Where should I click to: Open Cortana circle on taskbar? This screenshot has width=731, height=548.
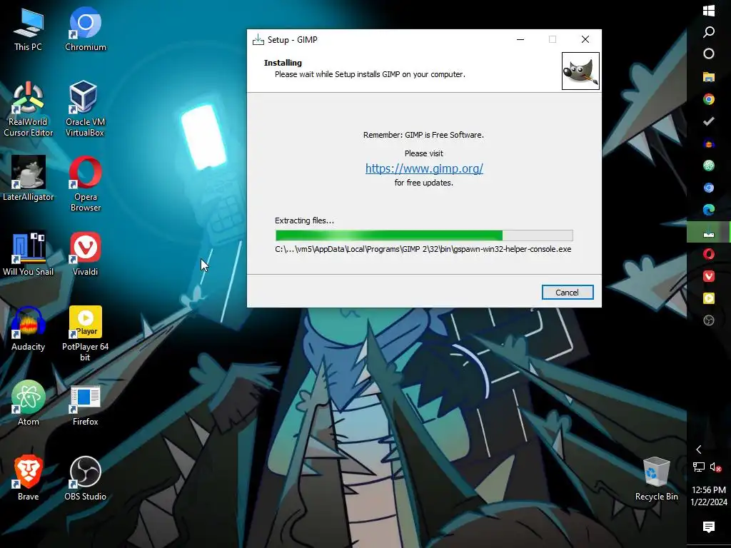coord(709,54)
